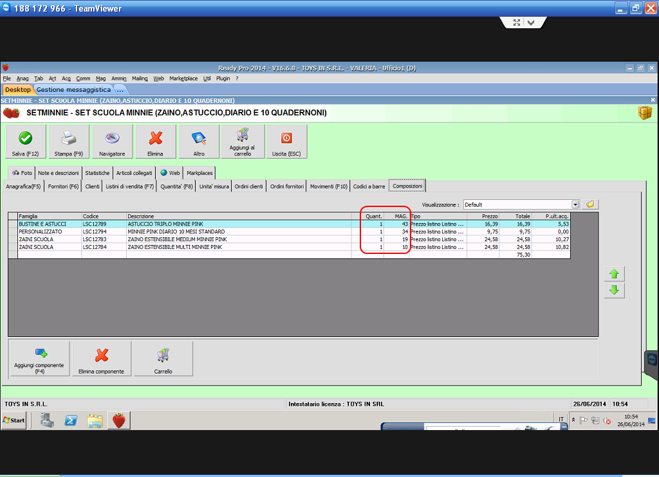659x477 pixels.
Task: Select the Composizioni tab
Action: click(x=407, y=186)
